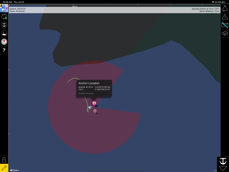
Task: Tap the drop anchor button at bottom right
Action: tap(223, 161)
